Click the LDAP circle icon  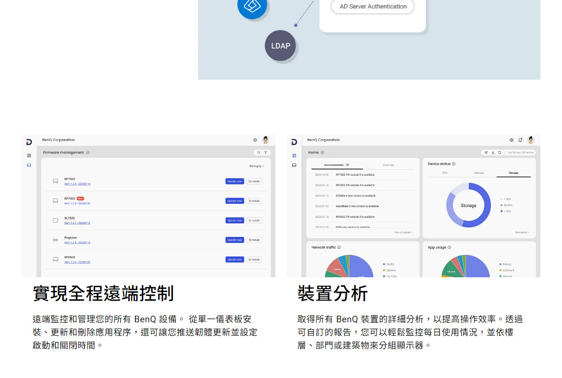pos(281,46)
